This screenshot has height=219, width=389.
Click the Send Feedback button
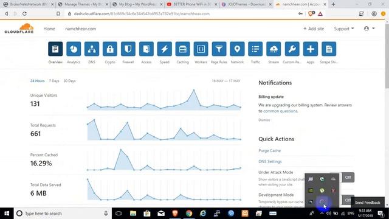368,203
